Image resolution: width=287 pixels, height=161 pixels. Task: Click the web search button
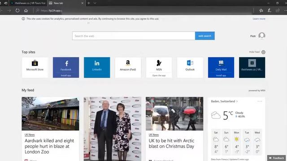point(205,36)
